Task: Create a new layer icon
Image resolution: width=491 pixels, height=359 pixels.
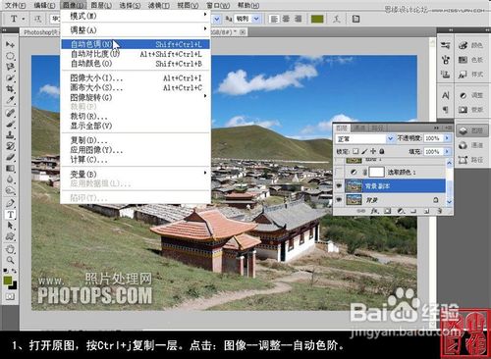Action: [426, 211]
